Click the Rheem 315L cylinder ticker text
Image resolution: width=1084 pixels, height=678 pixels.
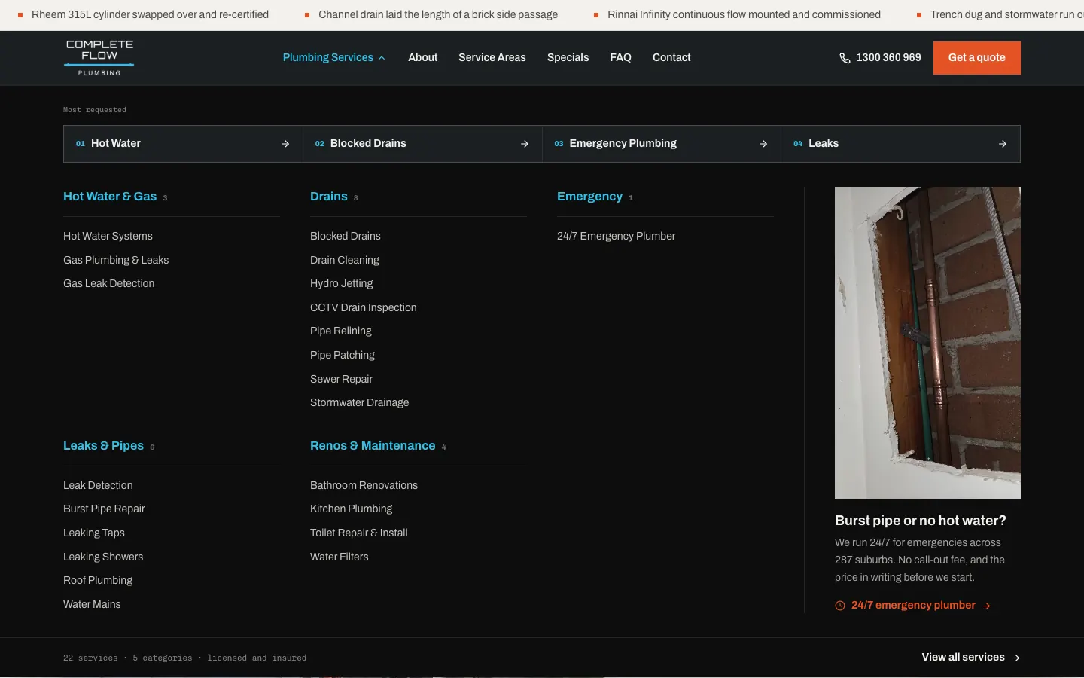coord(150,14)
